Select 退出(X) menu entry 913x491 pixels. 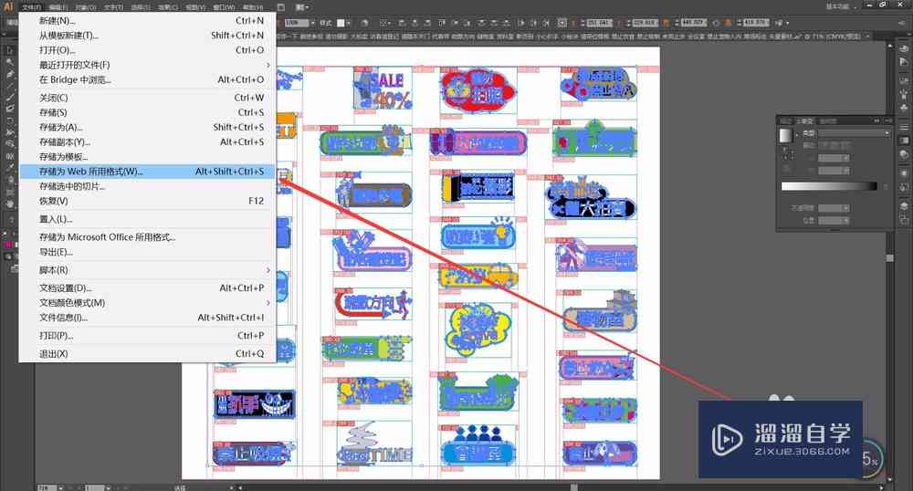pyautogui.click(x=147, y=354)
